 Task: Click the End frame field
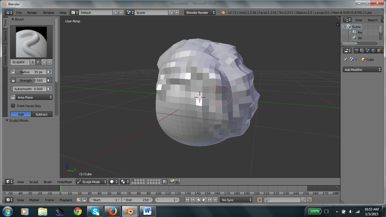point(137,200)
